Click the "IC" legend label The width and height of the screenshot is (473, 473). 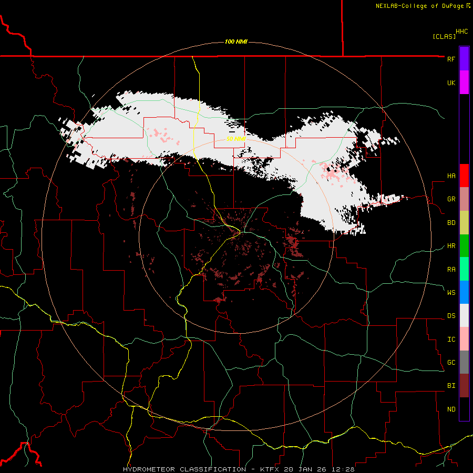(x=451, y=340)
